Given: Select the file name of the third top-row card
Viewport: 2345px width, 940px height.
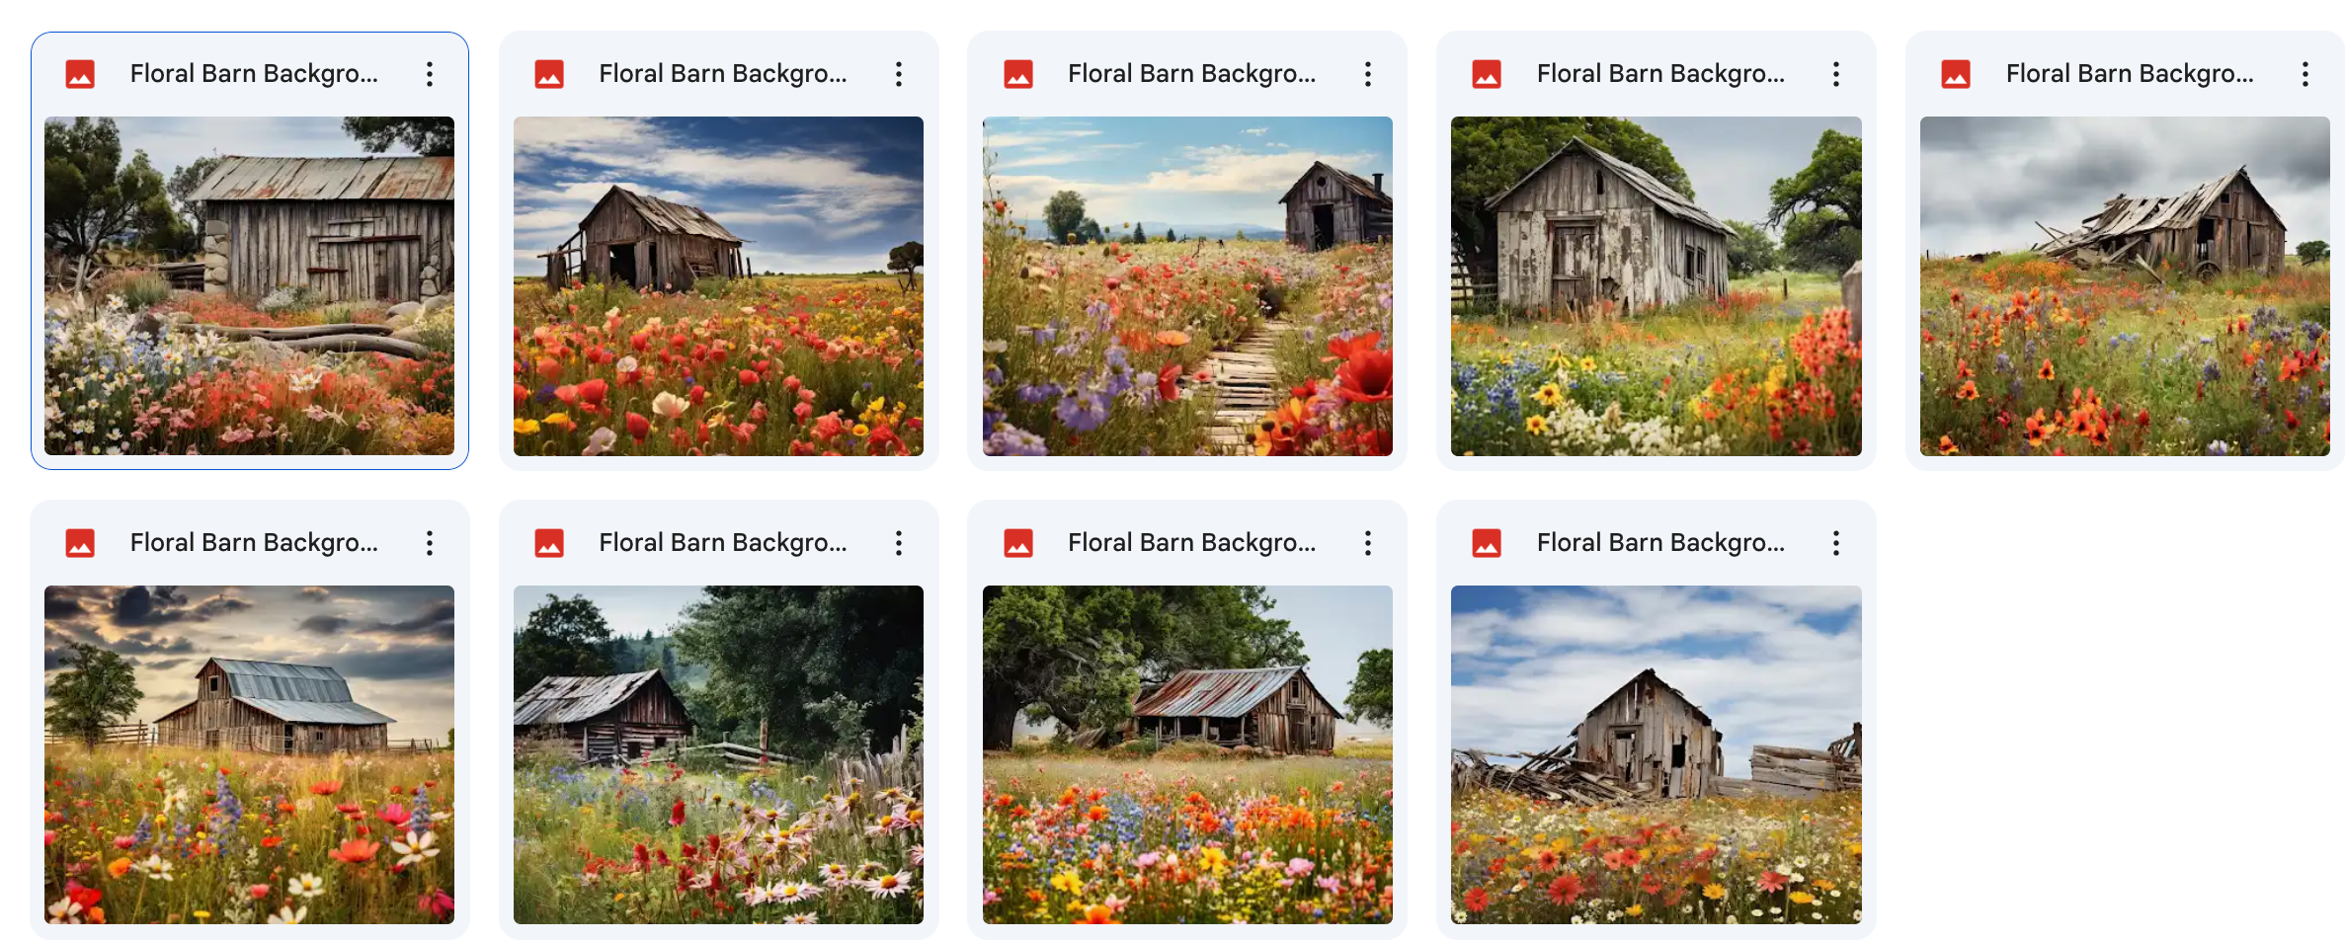Looking at the screenshot, I should click(x=1190, y=73).
